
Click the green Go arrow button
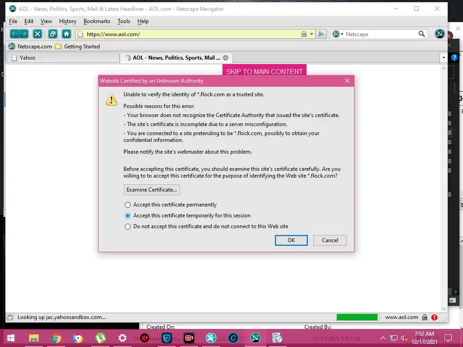[x=321, y=34]
